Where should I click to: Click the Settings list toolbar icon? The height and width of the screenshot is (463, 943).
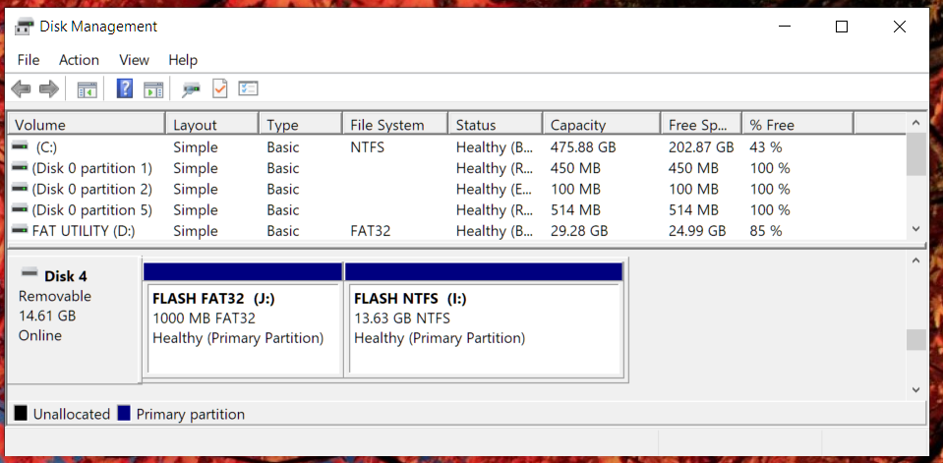(249, 89)
